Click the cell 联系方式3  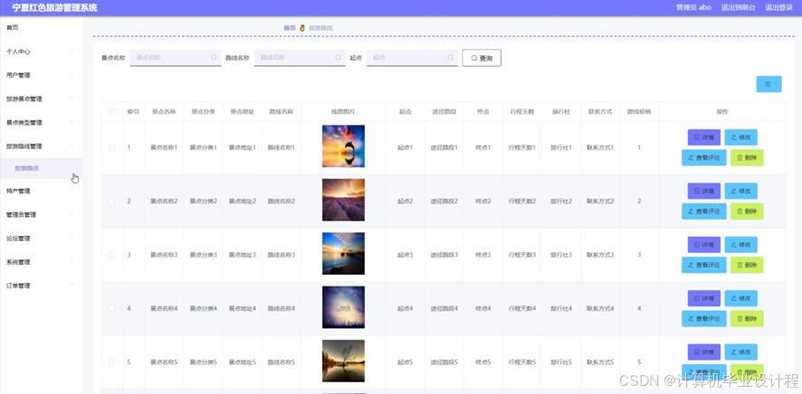pos(600,255)
